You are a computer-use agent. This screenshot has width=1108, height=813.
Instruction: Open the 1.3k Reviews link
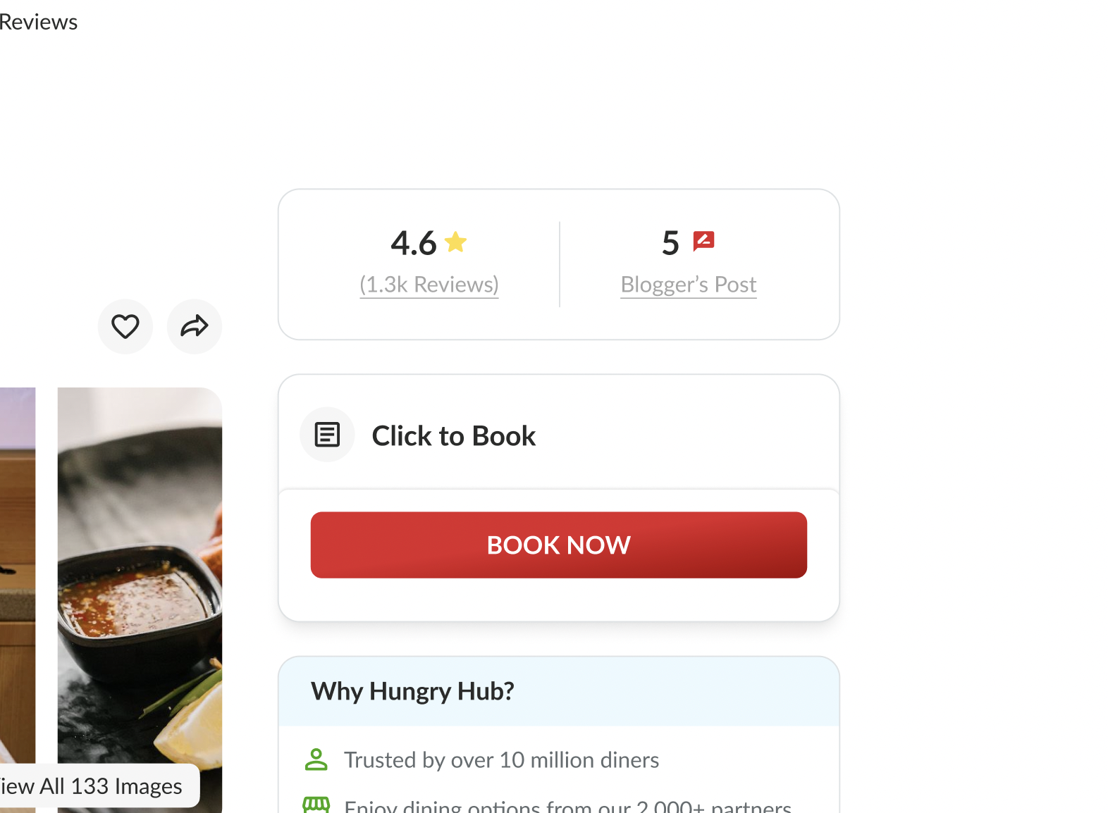click(429, 285)
